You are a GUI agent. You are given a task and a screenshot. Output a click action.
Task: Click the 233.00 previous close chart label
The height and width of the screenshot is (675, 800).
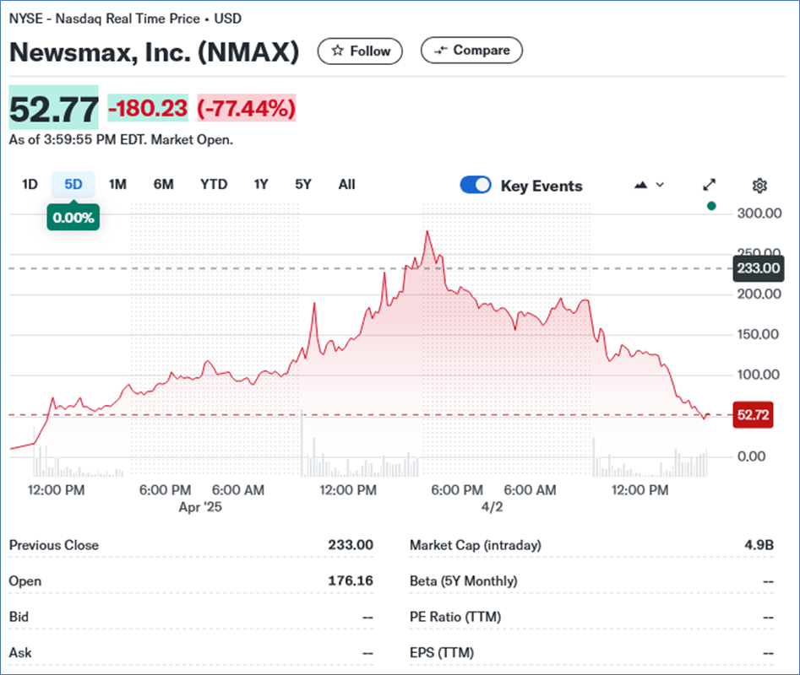point(759,268)
